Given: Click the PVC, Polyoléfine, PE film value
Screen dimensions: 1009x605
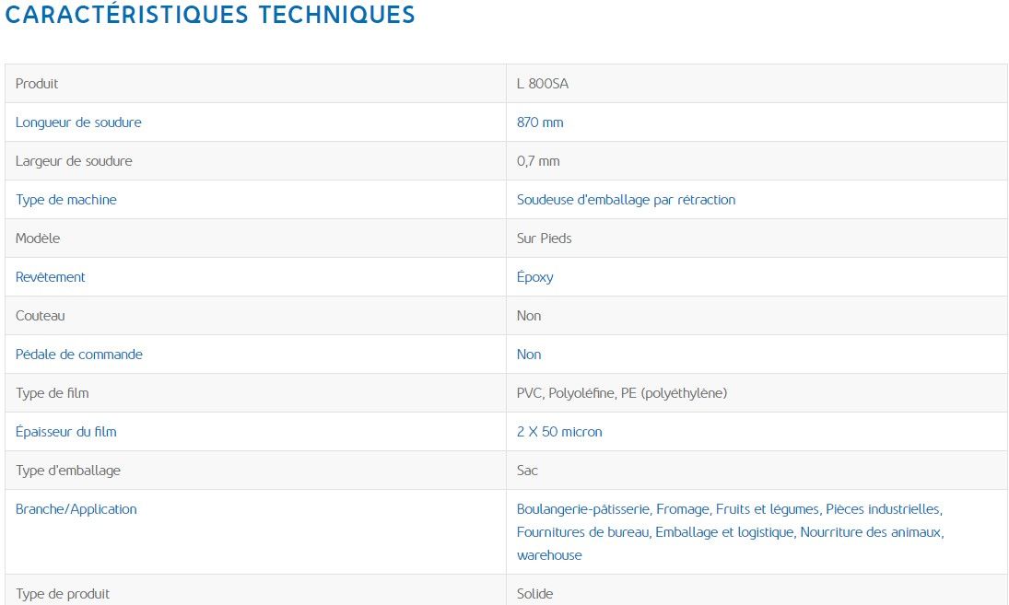Looking at the screenshot, I should coord(622,393).
